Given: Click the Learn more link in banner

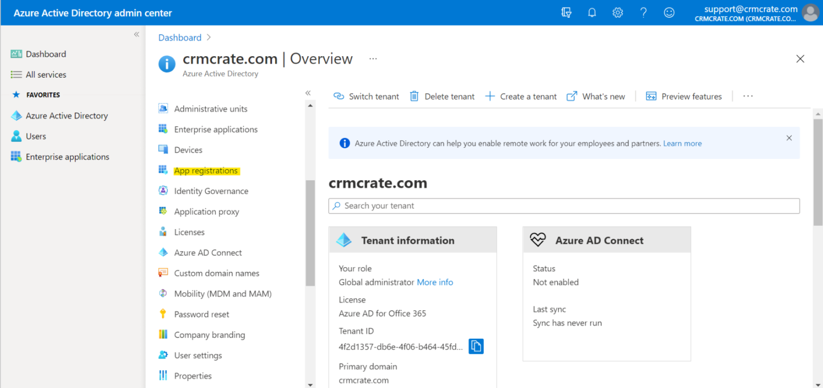Looking at the screenshot, I should [682, 143].
